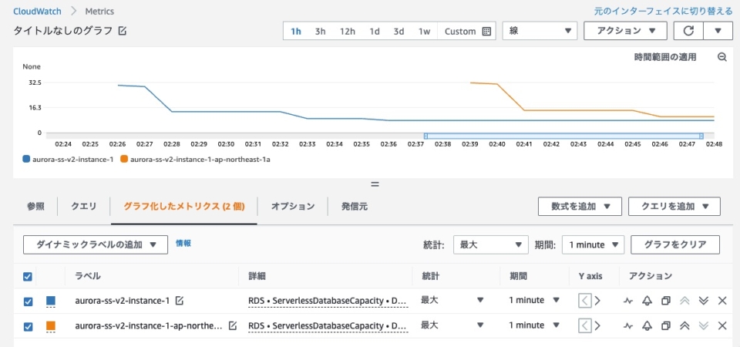Edit the graph title pencil icon
Viewport: 740px width, 347px height.
coord(123,31)
